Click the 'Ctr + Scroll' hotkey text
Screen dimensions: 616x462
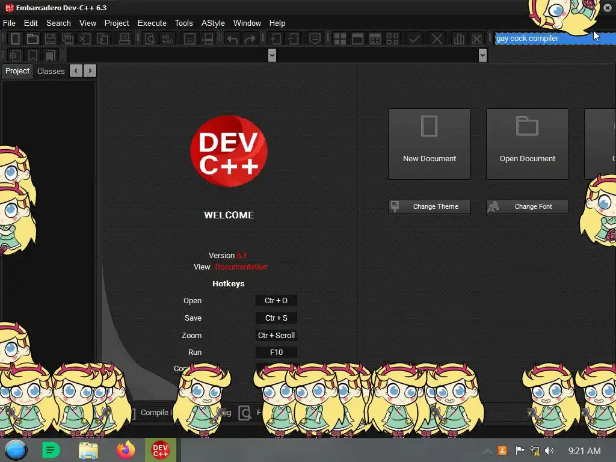[x=276, y=336]
